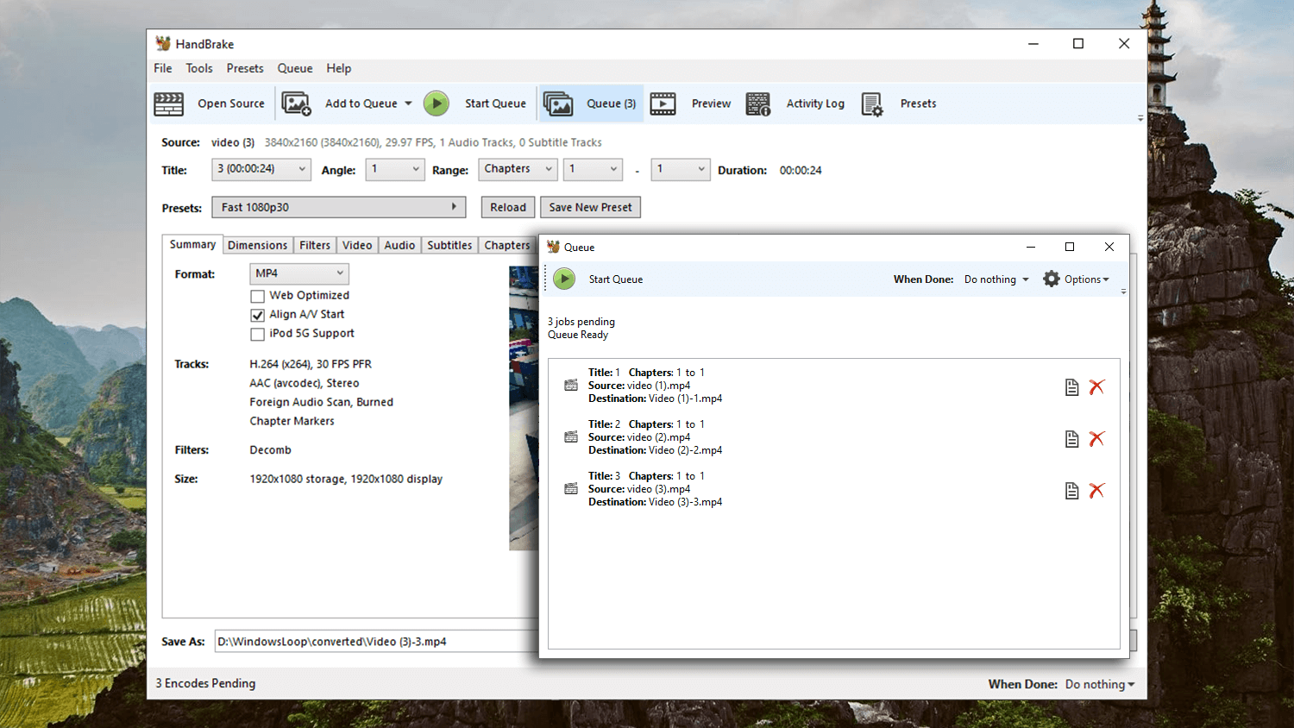Open the Presets menu
Screen dimensions: 1294x728
click(245, 68)
